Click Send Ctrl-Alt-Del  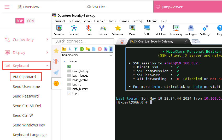[27, 106]
